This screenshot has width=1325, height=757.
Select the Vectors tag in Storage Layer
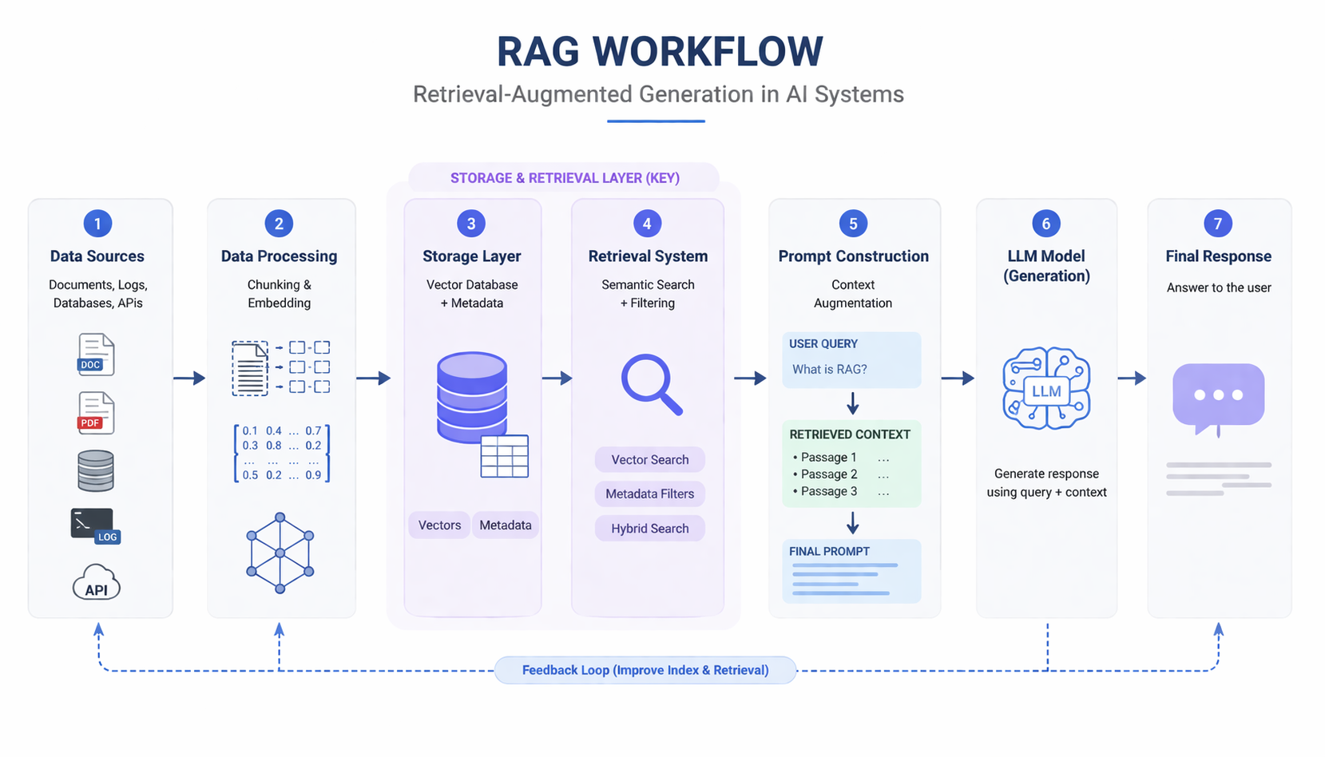(439, 525)
